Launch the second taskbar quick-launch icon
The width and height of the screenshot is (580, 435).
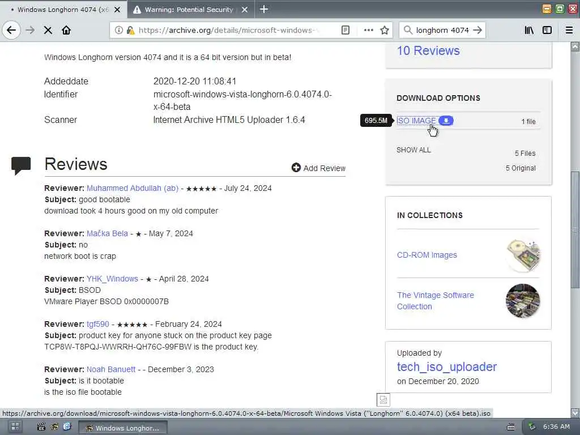pos(54,427)
